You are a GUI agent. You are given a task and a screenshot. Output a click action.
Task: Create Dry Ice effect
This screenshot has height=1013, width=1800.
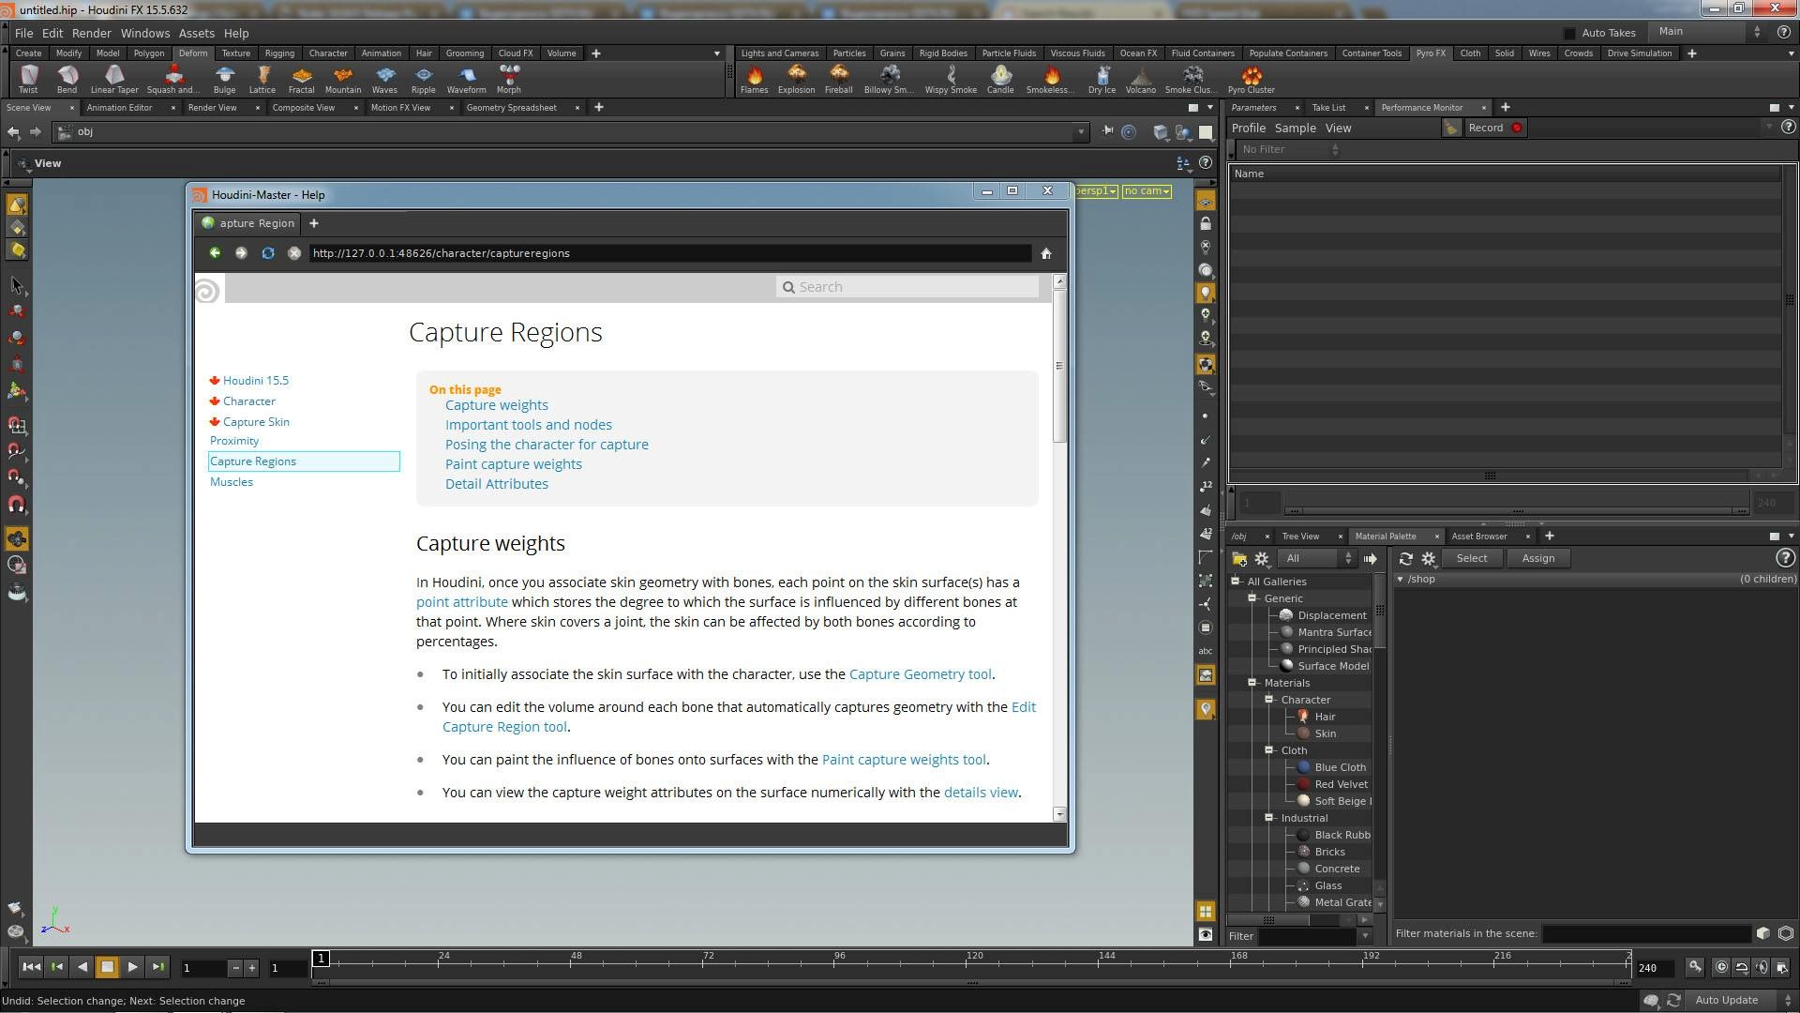coord(1102,79)
